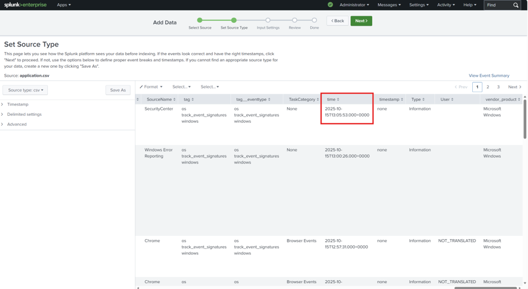Image resolution: width=528 pixels, height=289 pixels.
Task: Sort by the tag column header
Action: click(188, 99)
